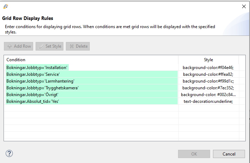Click style cell background-color: #002c84...

point(208,95)
